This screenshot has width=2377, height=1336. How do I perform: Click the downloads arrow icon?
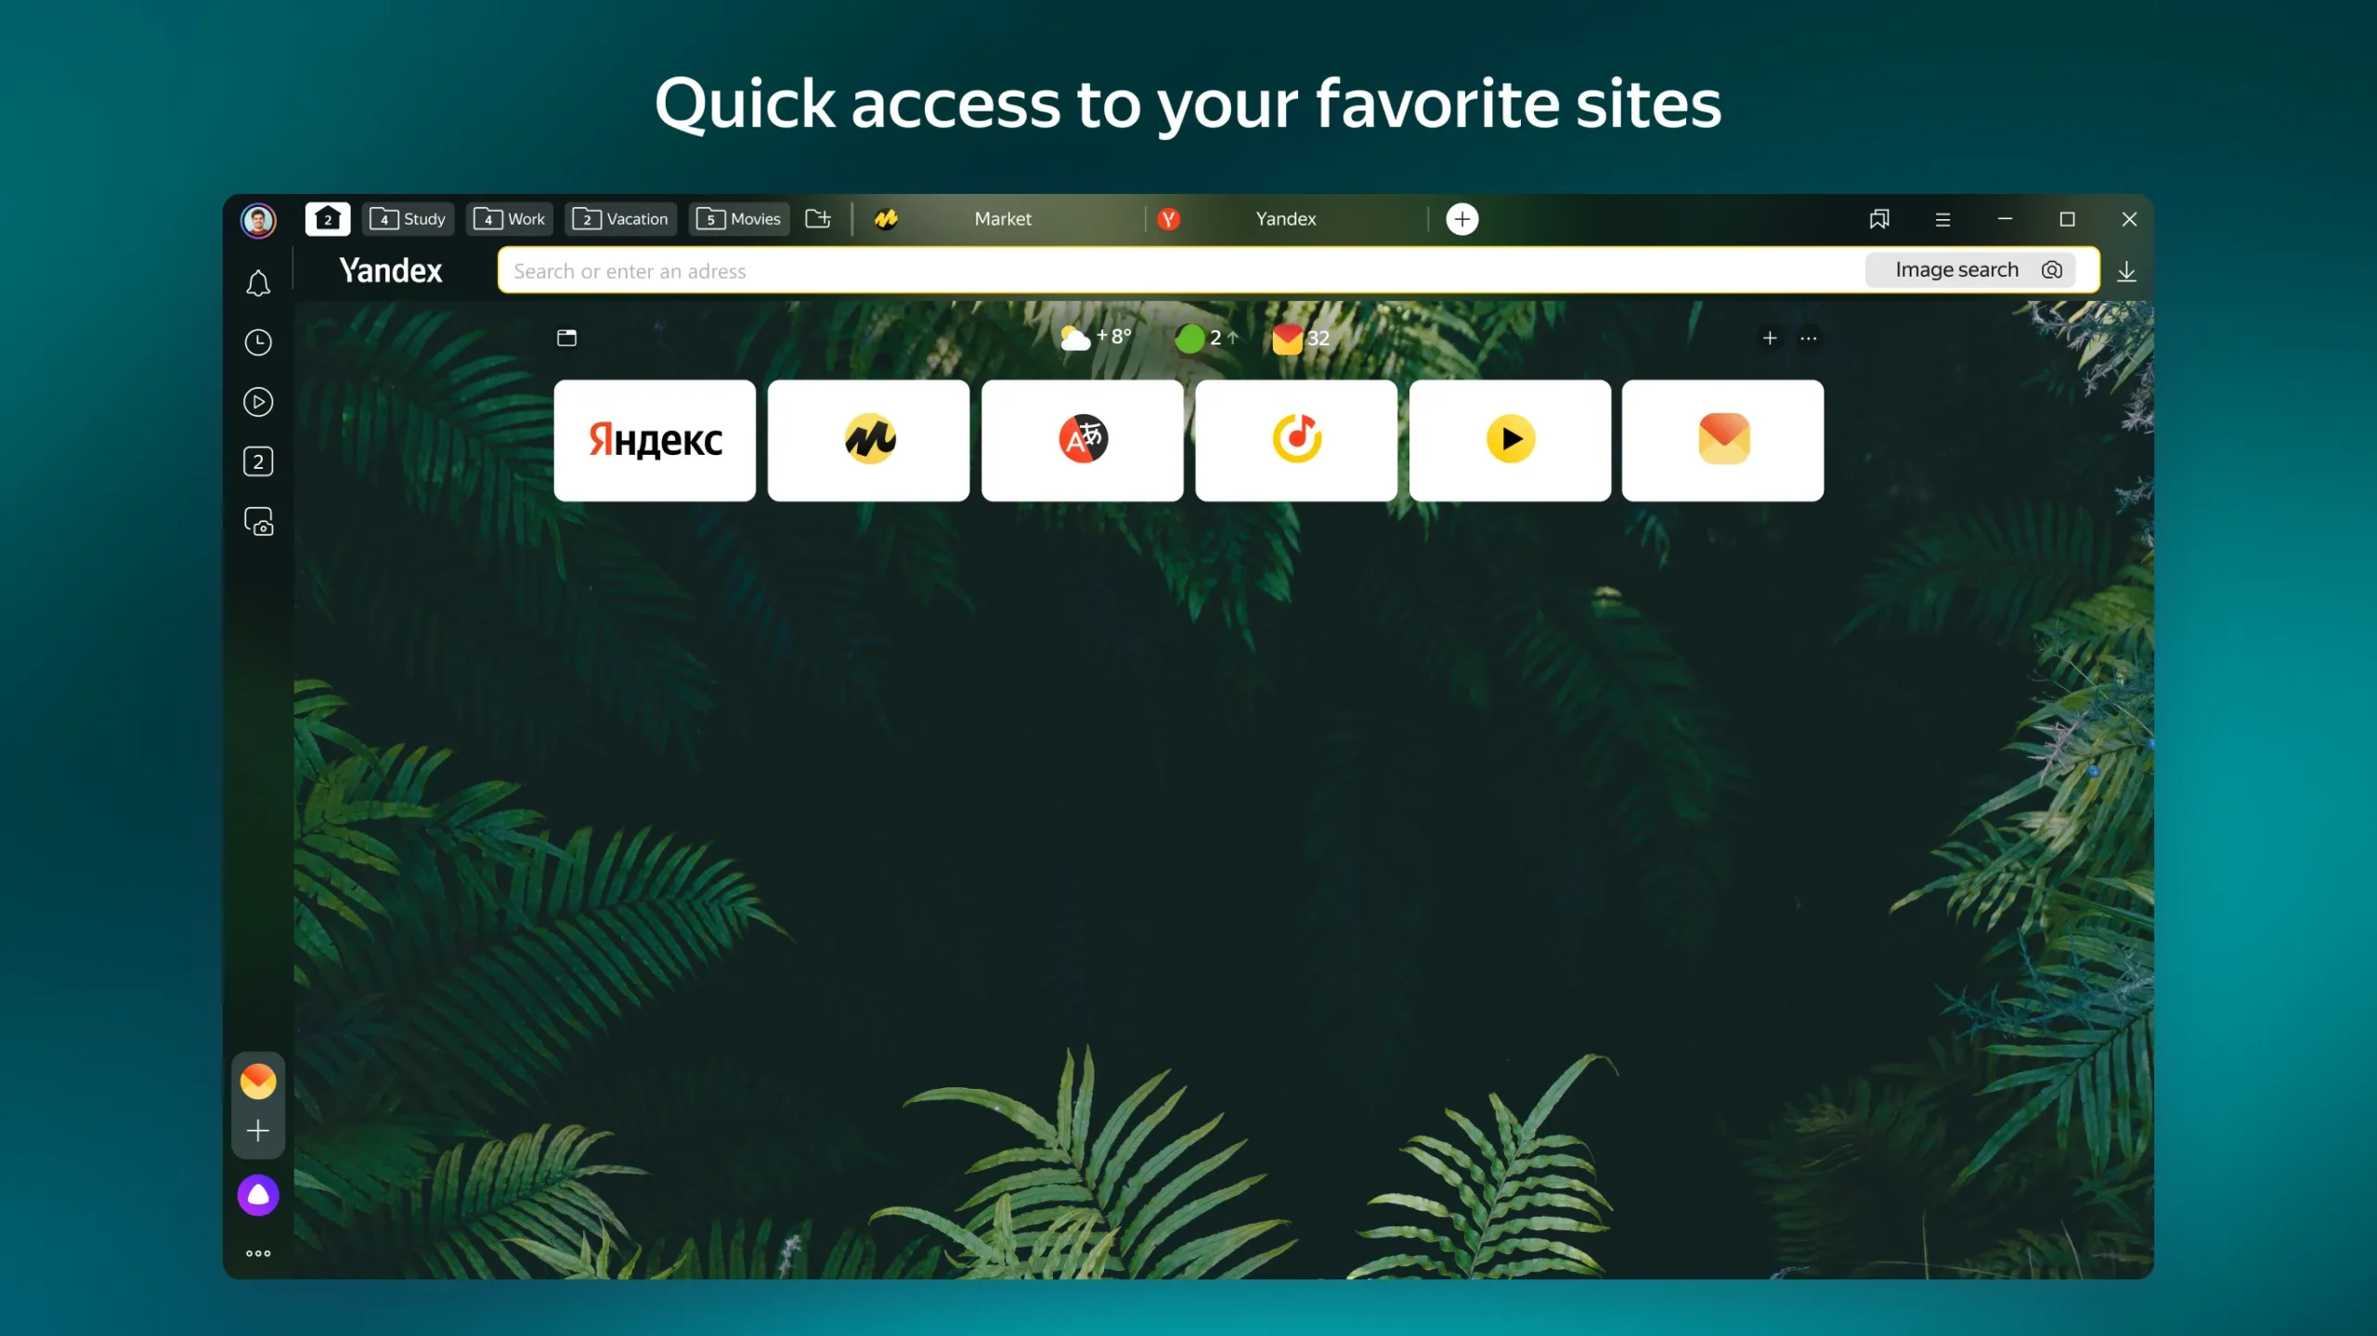click(2126, 271)
